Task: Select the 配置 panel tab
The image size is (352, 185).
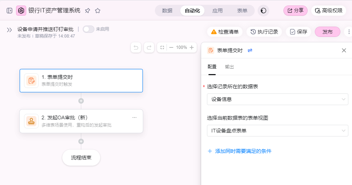Action: pos(212,67)
